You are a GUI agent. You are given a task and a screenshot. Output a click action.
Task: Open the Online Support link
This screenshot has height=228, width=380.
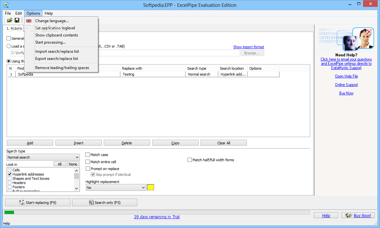click(x=346, y=85)
